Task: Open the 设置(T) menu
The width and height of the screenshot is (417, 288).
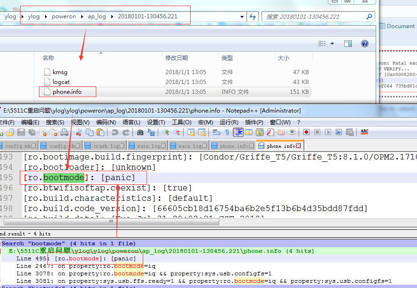Action: 156,122
